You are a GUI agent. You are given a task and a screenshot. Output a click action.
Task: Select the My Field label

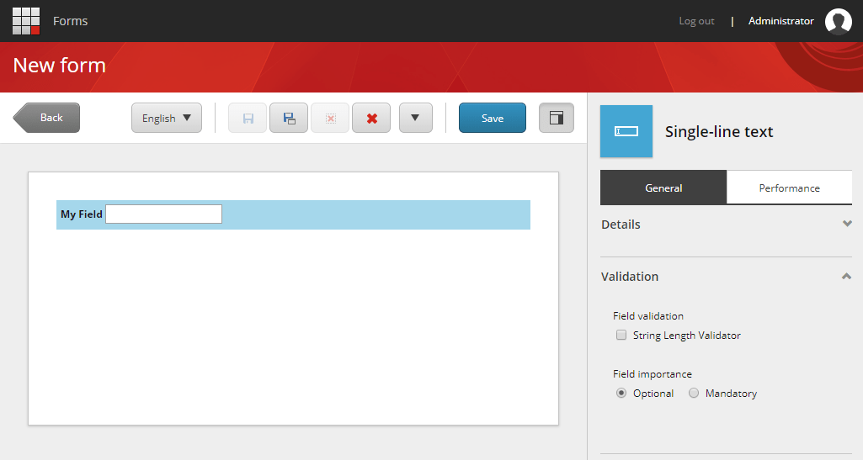[82, 214]
